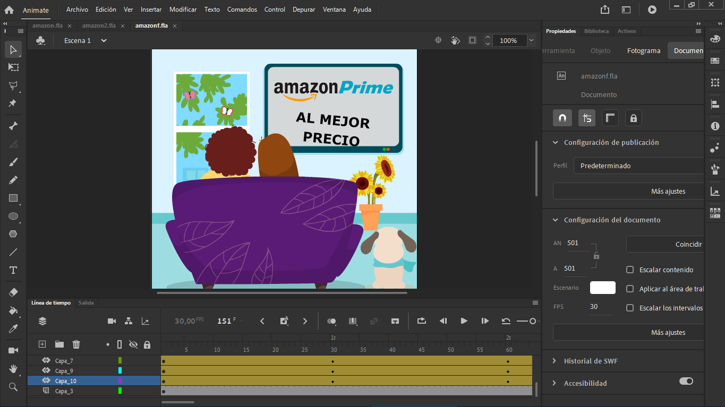This screenshot has height=407, width=725.
Task: Select the Hand tool
Action: [13, 368]
